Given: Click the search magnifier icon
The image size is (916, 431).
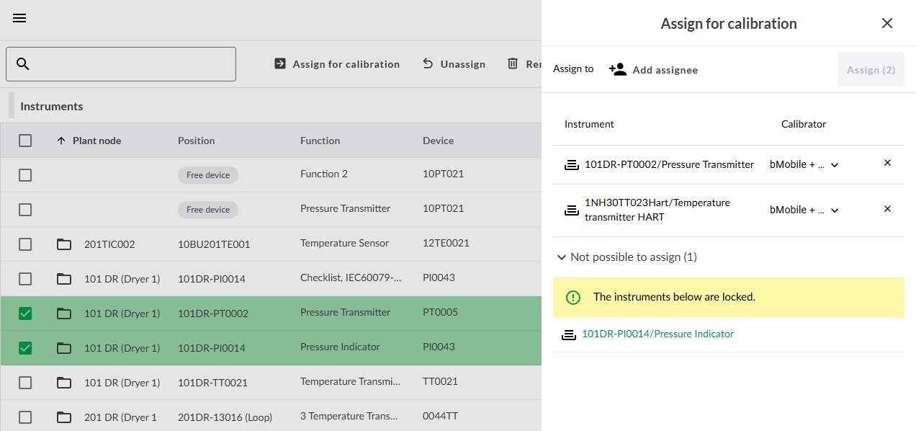Looking at the screenshot, I should [23, 64].
